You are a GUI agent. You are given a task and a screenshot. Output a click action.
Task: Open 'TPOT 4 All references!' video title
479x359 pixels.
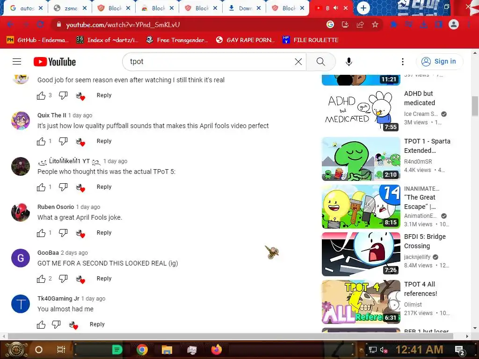[421, 289]
